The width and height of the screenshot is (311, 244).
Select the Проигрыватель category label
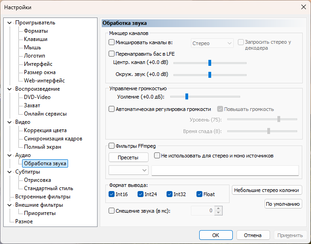pos(35,23)
